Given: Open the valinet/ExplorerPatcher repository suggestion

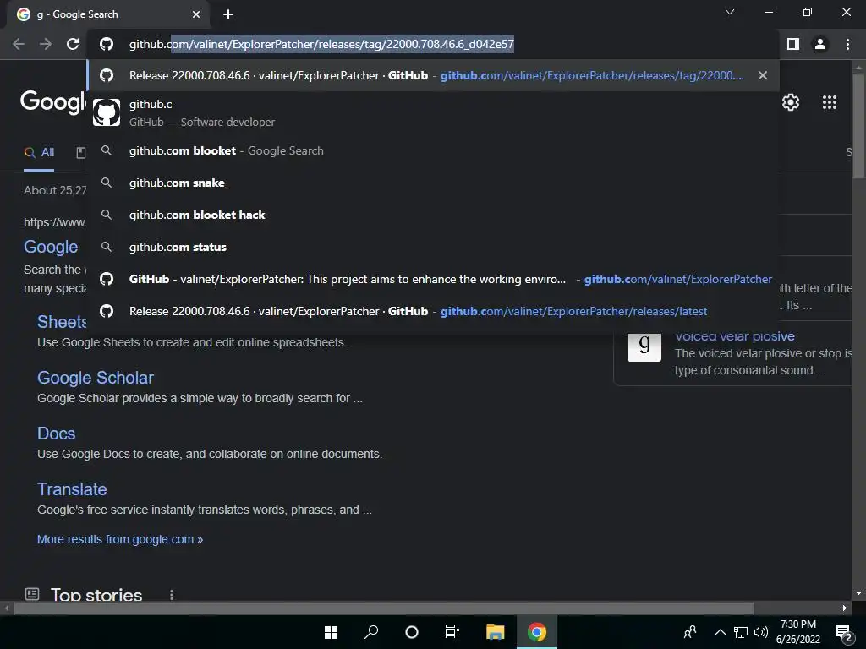Looking at the screenshot, I should 432,279.
